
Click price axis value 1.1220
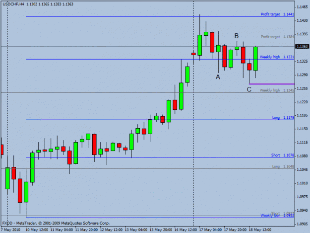click(302, 102)
